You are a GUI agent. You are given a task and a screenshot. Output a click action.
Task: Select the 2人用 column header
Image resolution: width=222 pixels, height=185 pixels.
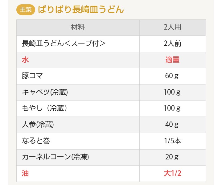click(172, 27)
